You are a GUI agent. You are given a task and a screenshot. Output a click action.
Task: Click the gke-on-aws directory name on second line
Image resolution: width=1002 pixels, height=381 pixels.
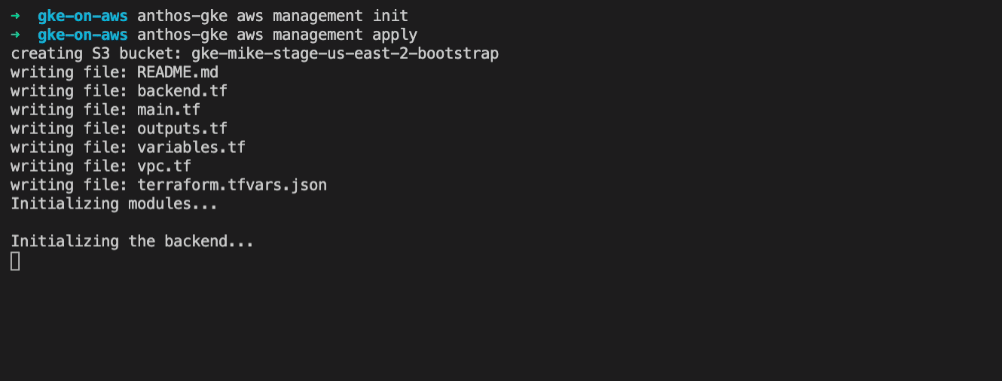(x=83, y=35)
